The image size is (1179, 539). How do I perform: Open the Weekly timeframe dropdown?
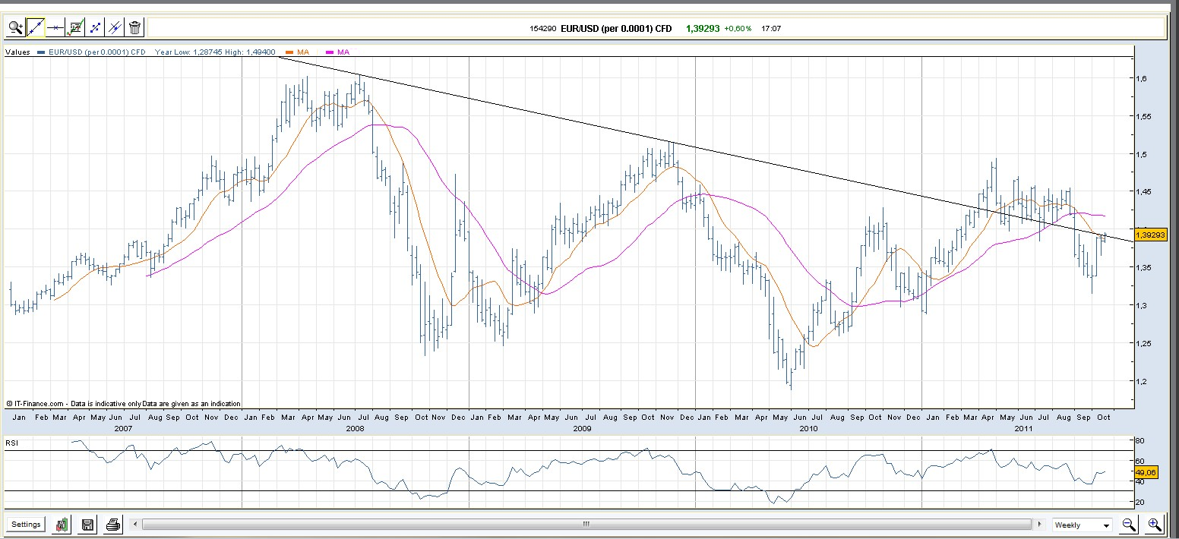pos(1083,525)
